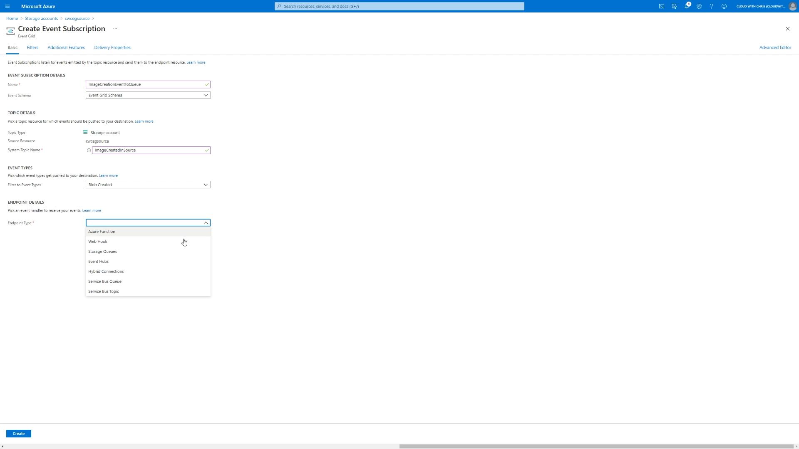
Task: Switch to the Additional Features tab
Action: (x=66, y=47)
